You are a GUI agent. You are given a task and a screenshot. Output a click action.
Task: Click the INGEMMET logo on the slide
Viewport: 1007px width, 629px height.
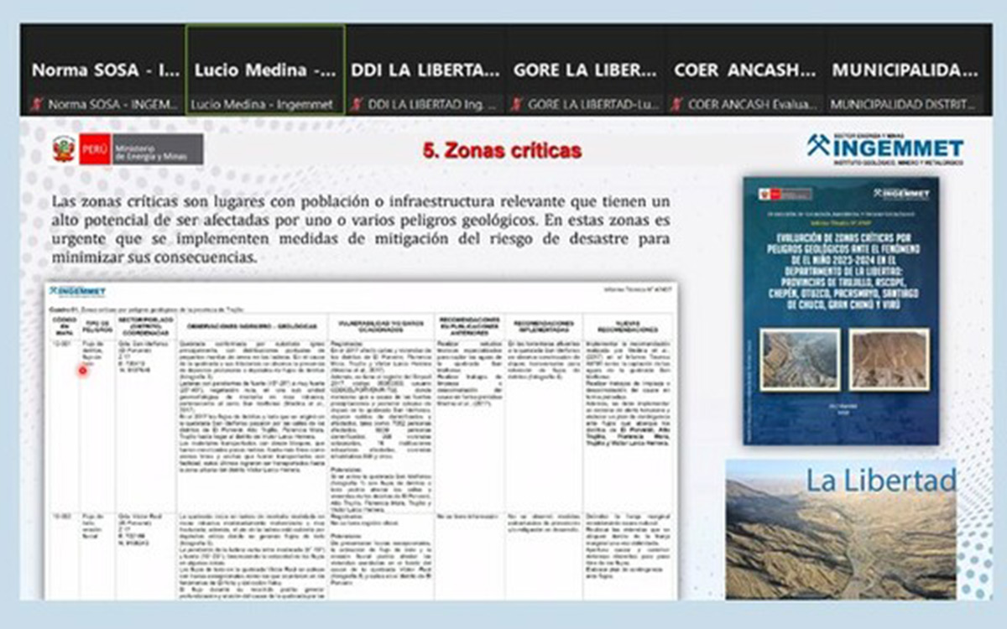tap(885, 149)
